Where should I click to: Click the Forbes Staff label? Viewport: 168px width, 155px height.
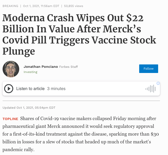point(69,67)
